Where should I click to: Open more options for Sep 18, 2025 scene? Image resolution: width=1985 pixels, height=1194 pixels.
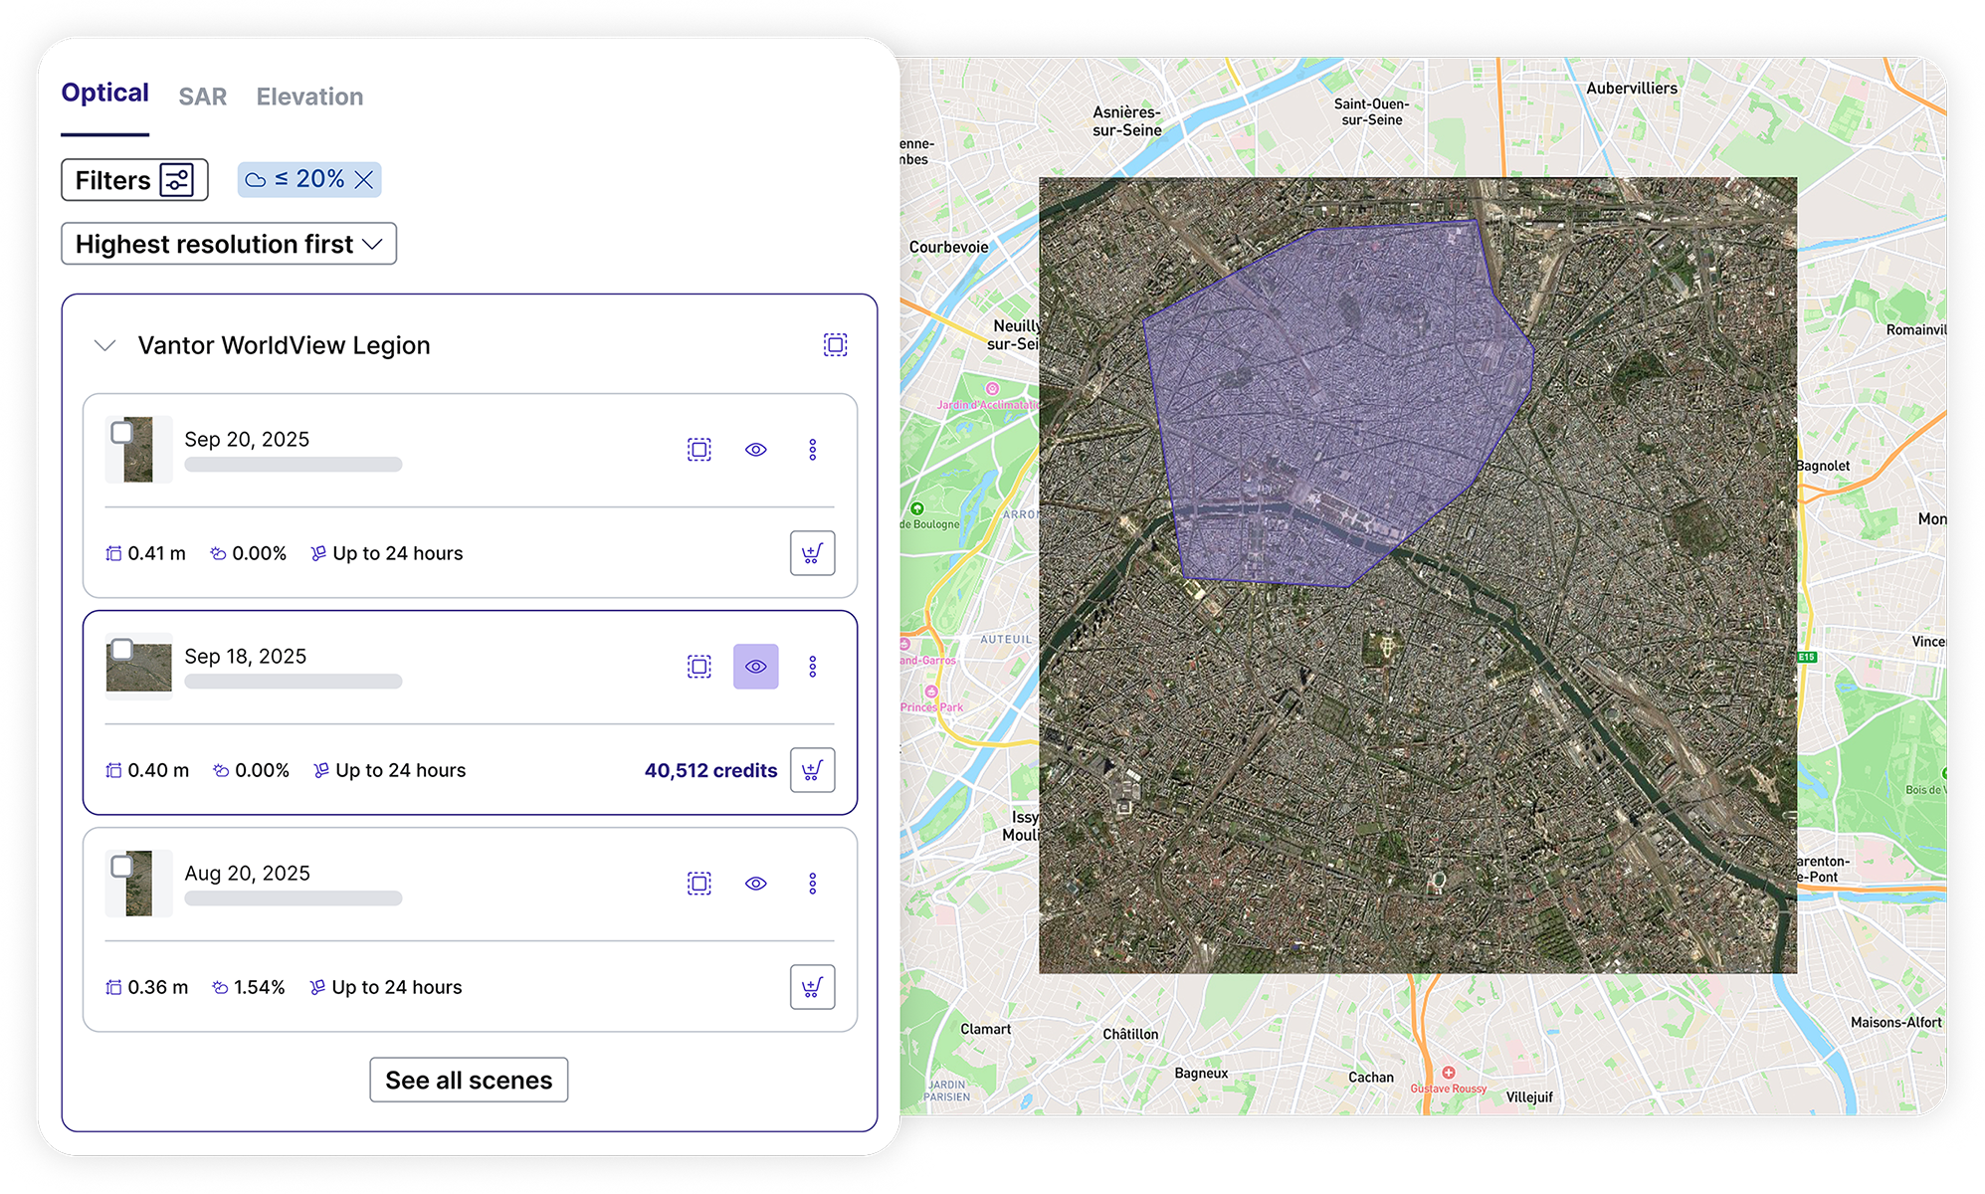(813, 667)
